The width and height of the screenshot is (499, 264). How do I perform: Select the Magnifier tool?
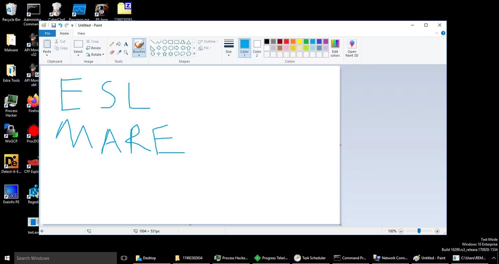pos(126,53)
